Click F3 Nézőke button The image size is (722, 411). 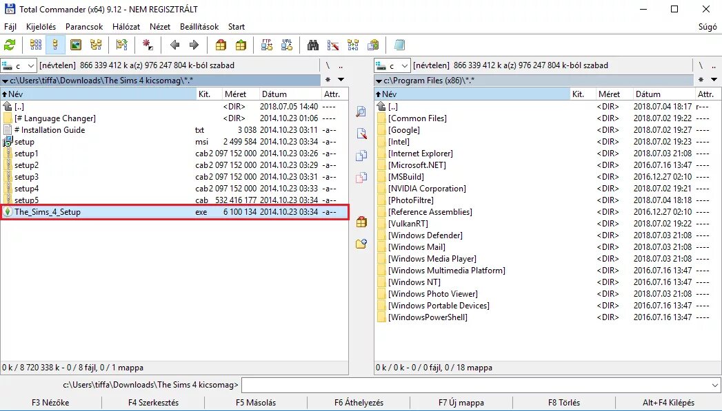click(50, 402)
